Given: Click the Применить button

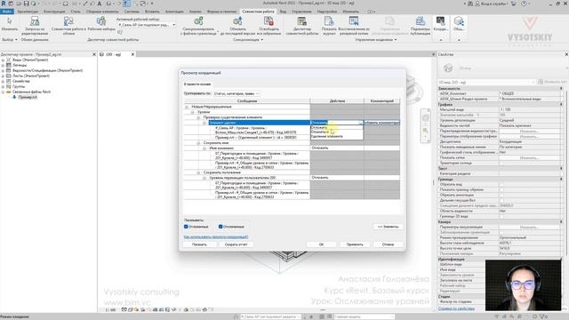Looking at the screenshot, I should coord(355,244).
